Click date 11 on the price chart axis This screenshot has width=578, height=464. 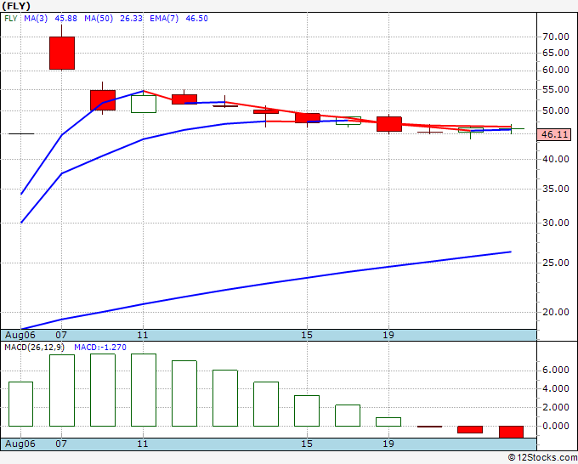(143, 335)
